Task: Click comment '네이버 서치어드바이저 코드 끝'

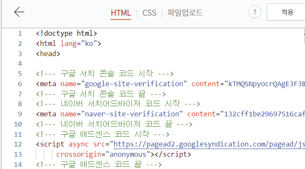Action: point(114,124)
